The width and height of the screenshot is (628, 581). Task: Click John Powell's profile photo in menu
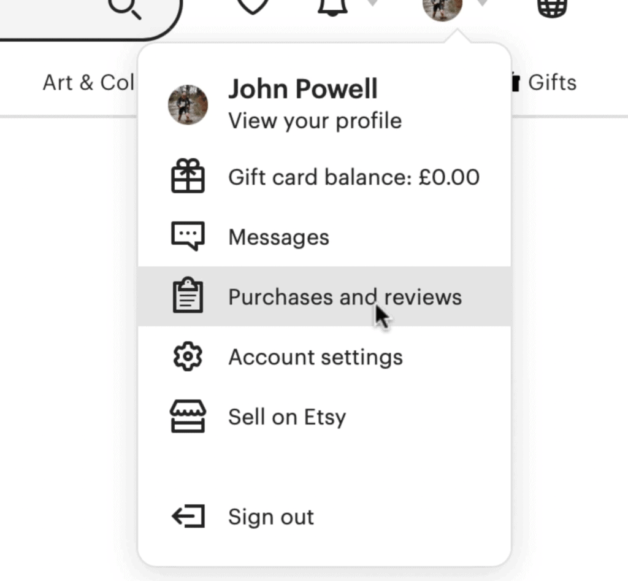click(188, 104)
